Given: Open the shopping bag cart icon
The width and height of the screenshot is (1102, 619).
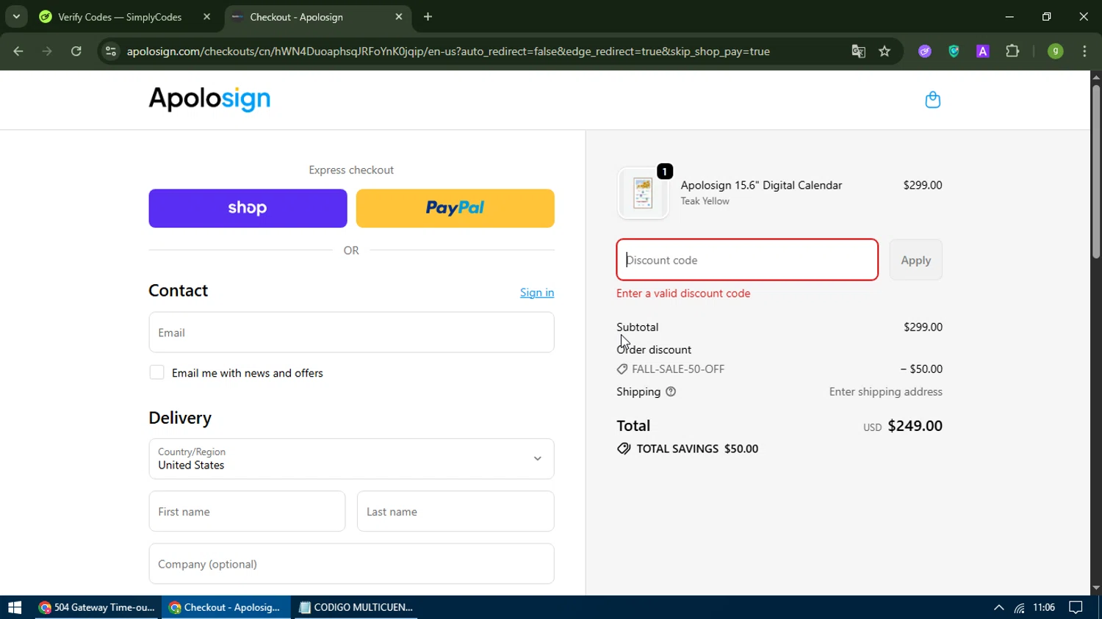Looking at the screenshot, I should click(932, 100).
